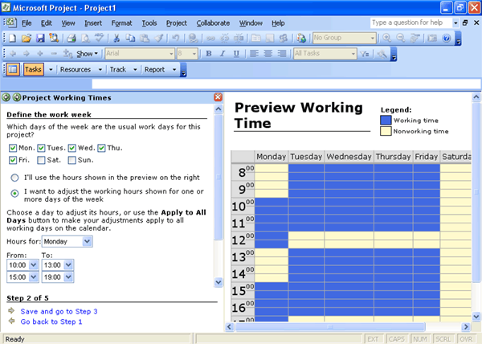Run the ABC spelling check icon
Screen dimensions: 482x344
pyautogui.click(x=99, y=38)
